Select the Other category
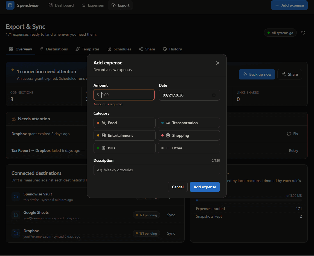The width and height of the screenshot is (314, 256). tap(189, 148)
